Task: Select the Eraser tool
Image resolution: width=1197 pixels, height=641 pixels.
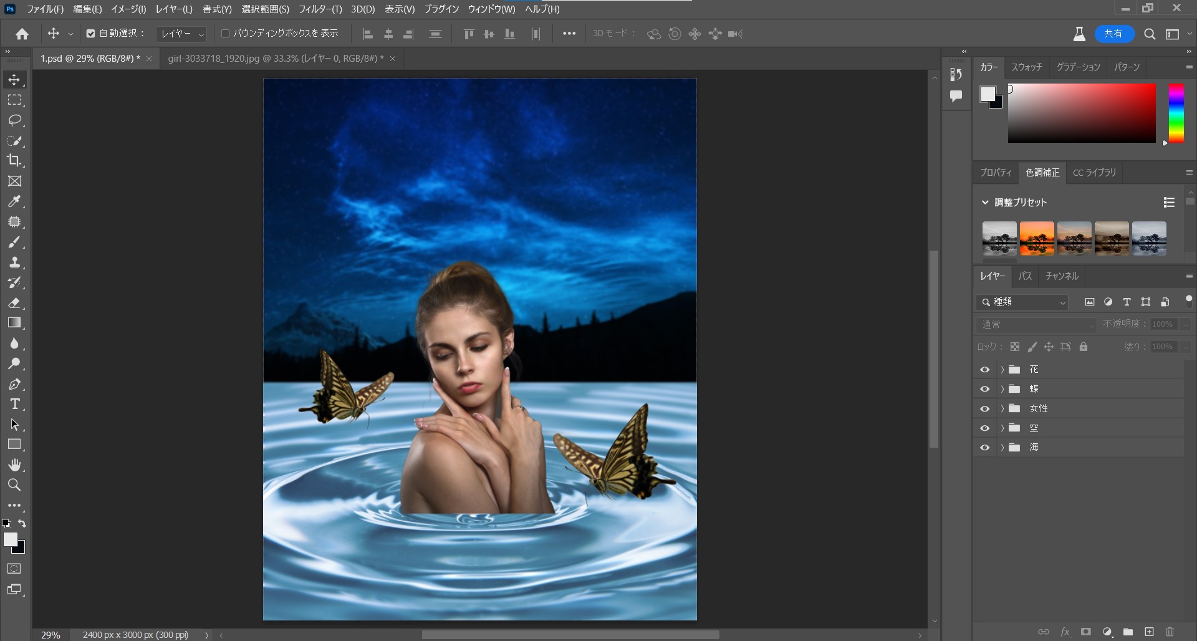Action: [14, 302]
